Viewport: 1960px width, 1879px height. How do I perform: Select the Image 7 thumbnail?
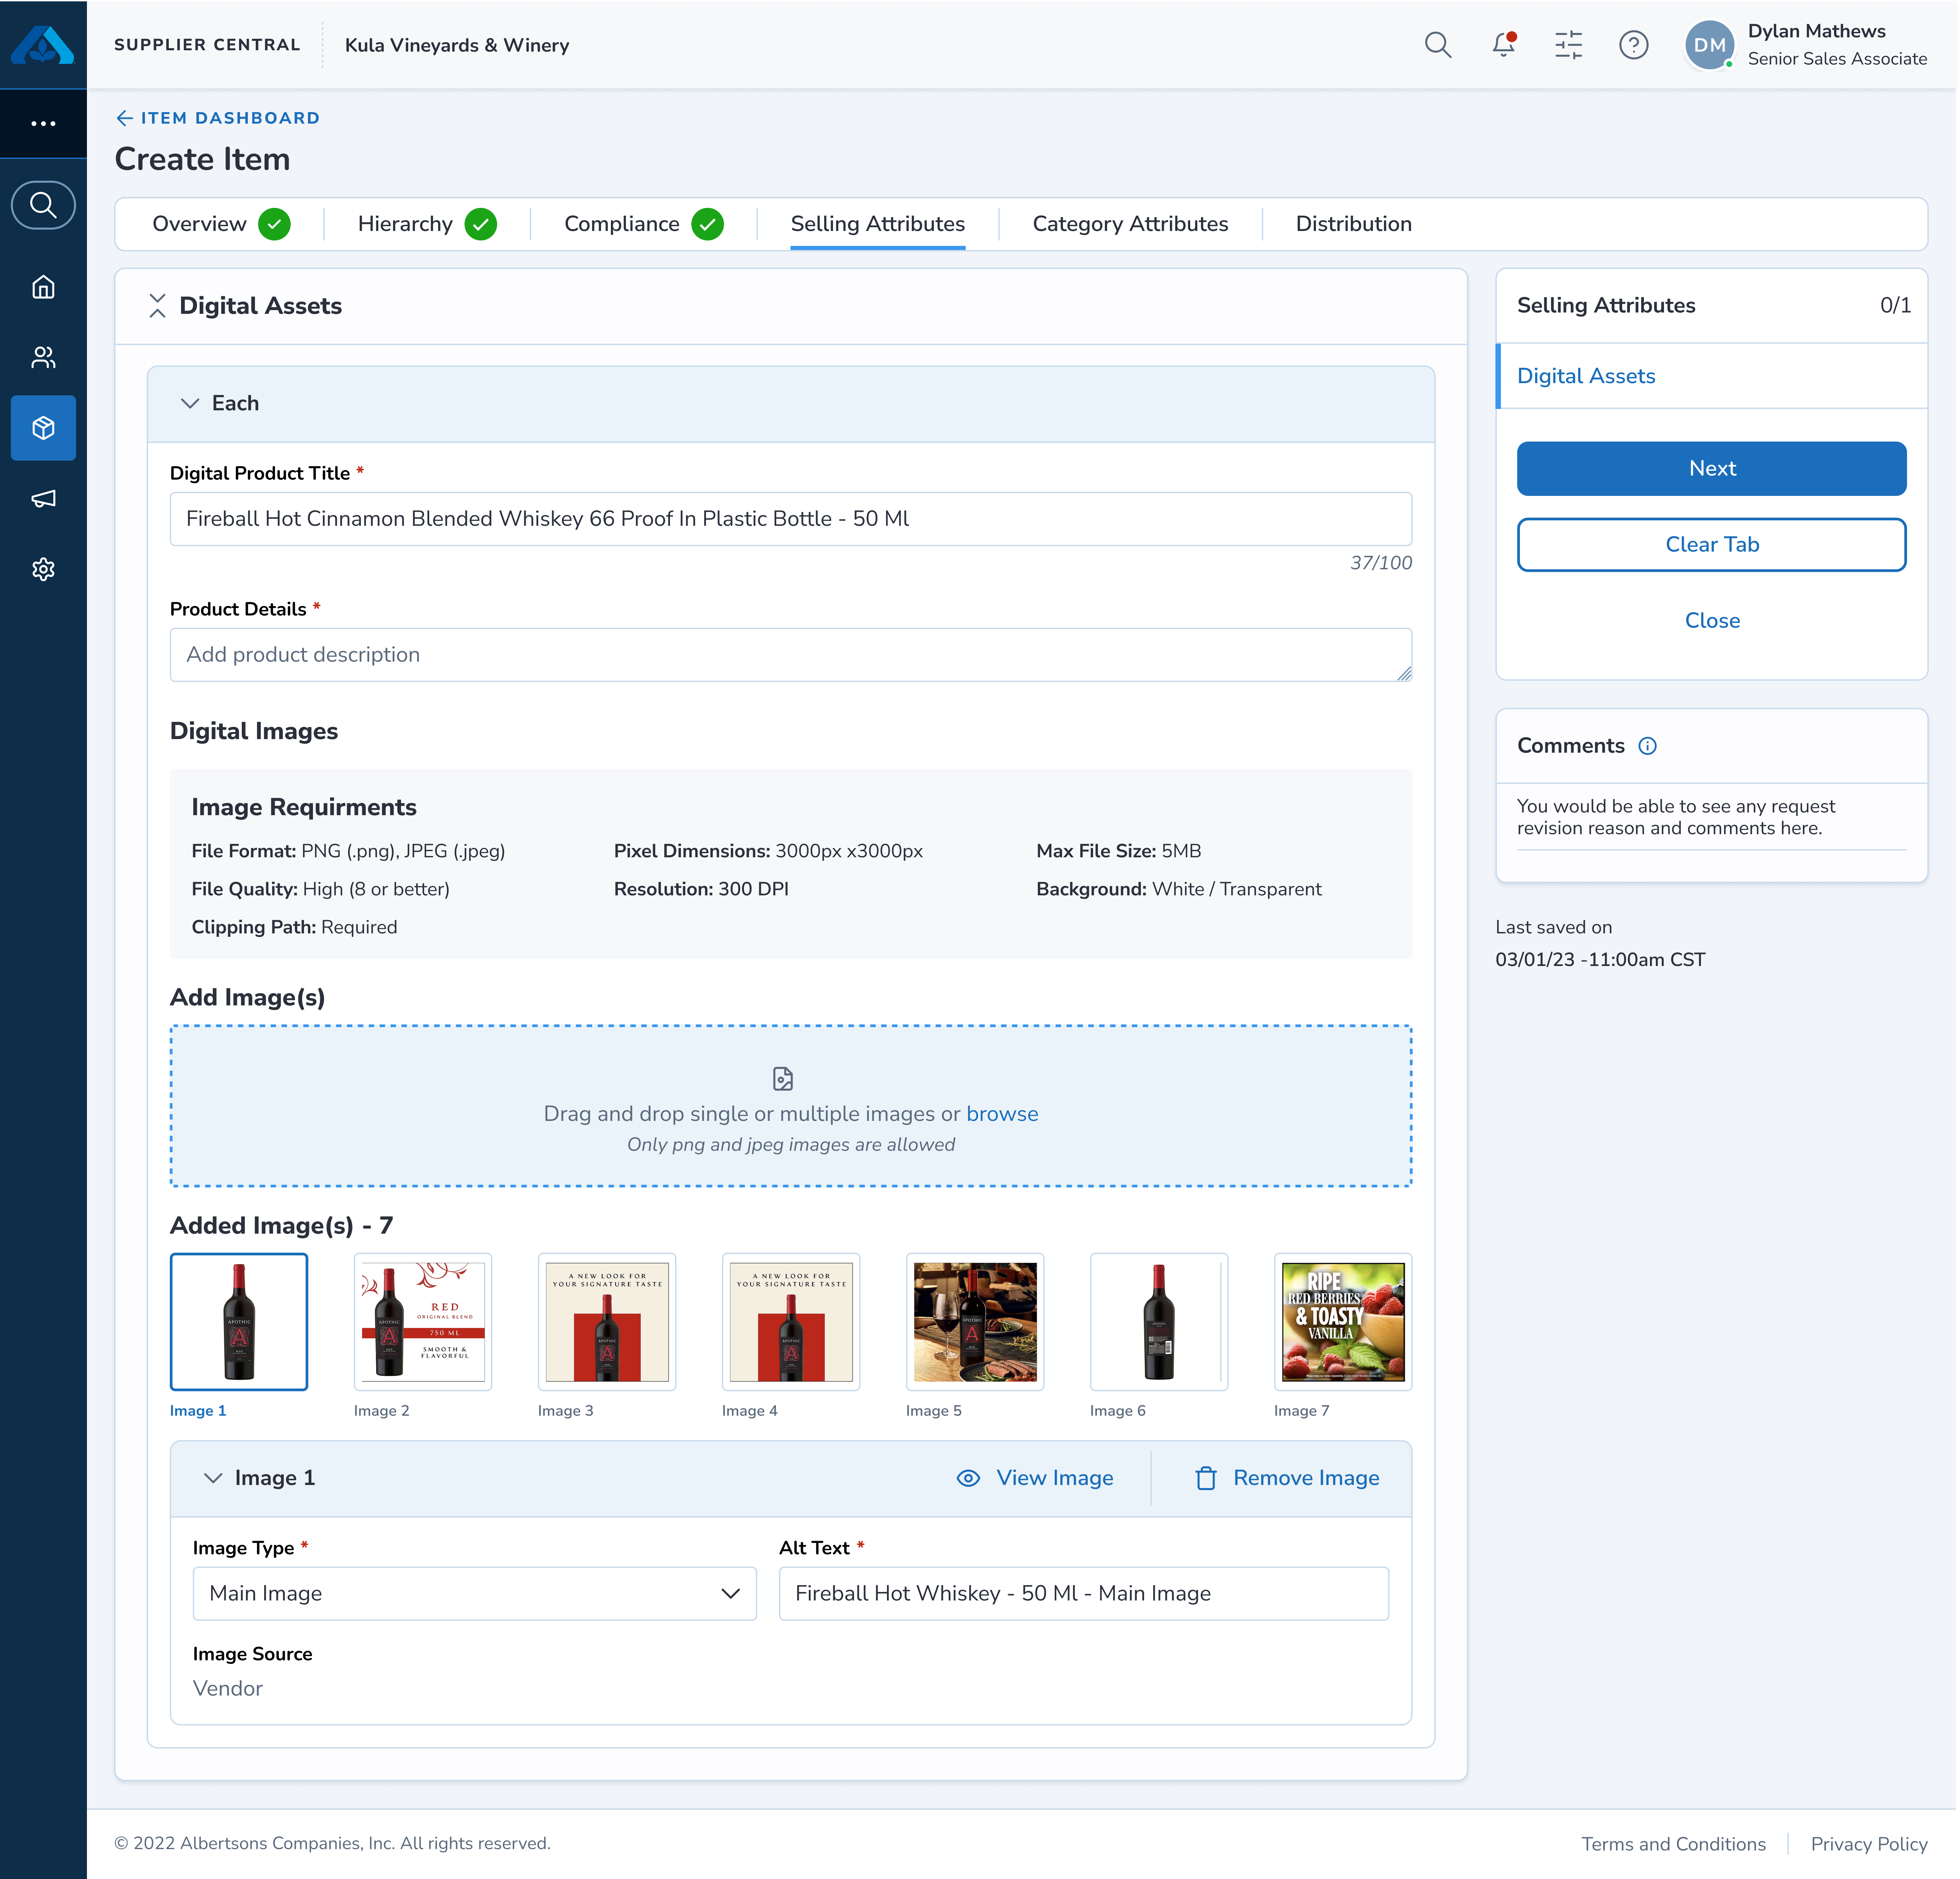click(x=1343, y=1322)
